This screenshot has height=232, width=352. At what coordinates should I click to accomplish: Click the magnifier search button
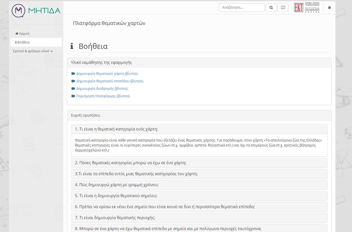coord(271,8)
